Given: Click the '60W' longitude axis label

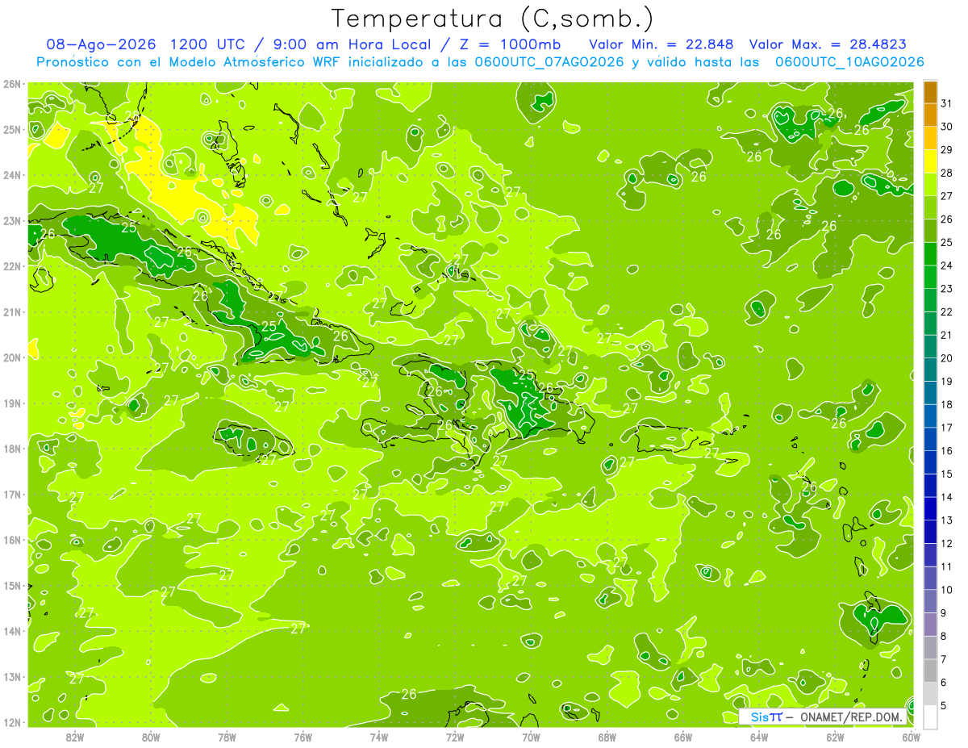Looking at the screenshot, I should (910, 738).
